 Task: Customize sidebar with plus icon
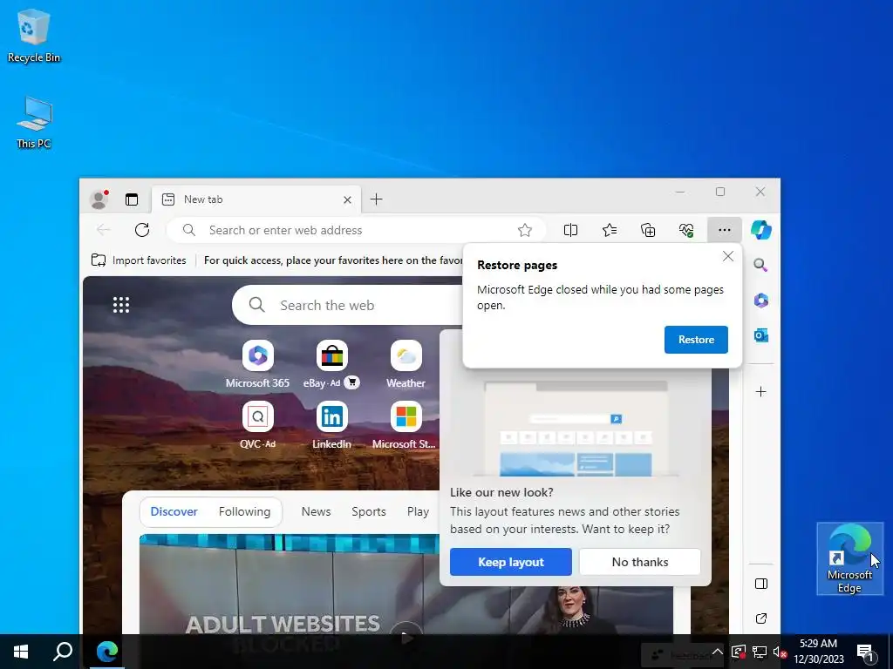[x=760, y=391]
